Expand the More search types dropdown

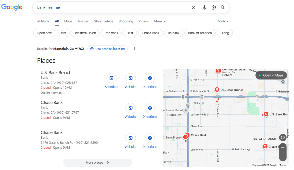pyautogui.click(x=160, y=21)
